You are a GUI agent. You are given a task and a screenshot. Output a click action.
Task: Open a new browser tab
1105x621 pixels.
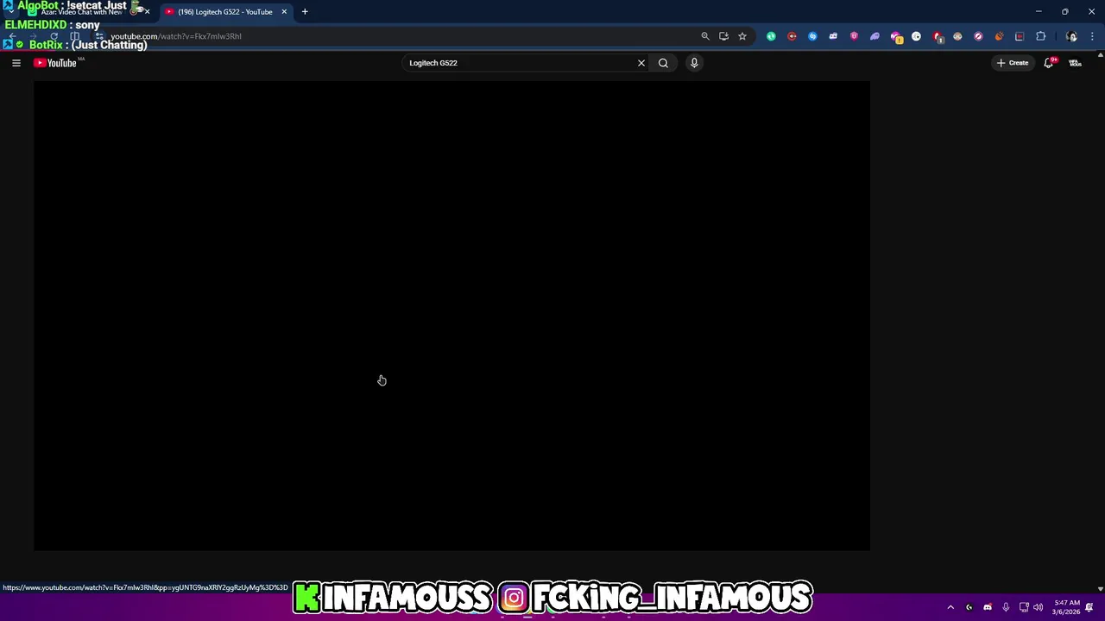(305, 12)
